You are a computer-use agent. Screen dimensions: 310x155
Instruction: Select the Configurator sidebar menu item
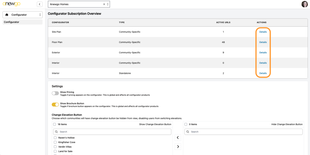click(22, 22)
